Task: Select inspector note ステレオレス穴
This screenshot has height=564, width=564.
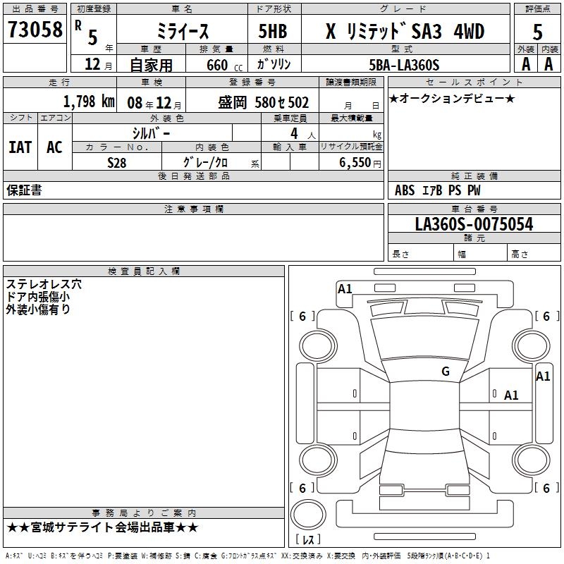Action: click(x=44, y=284)
